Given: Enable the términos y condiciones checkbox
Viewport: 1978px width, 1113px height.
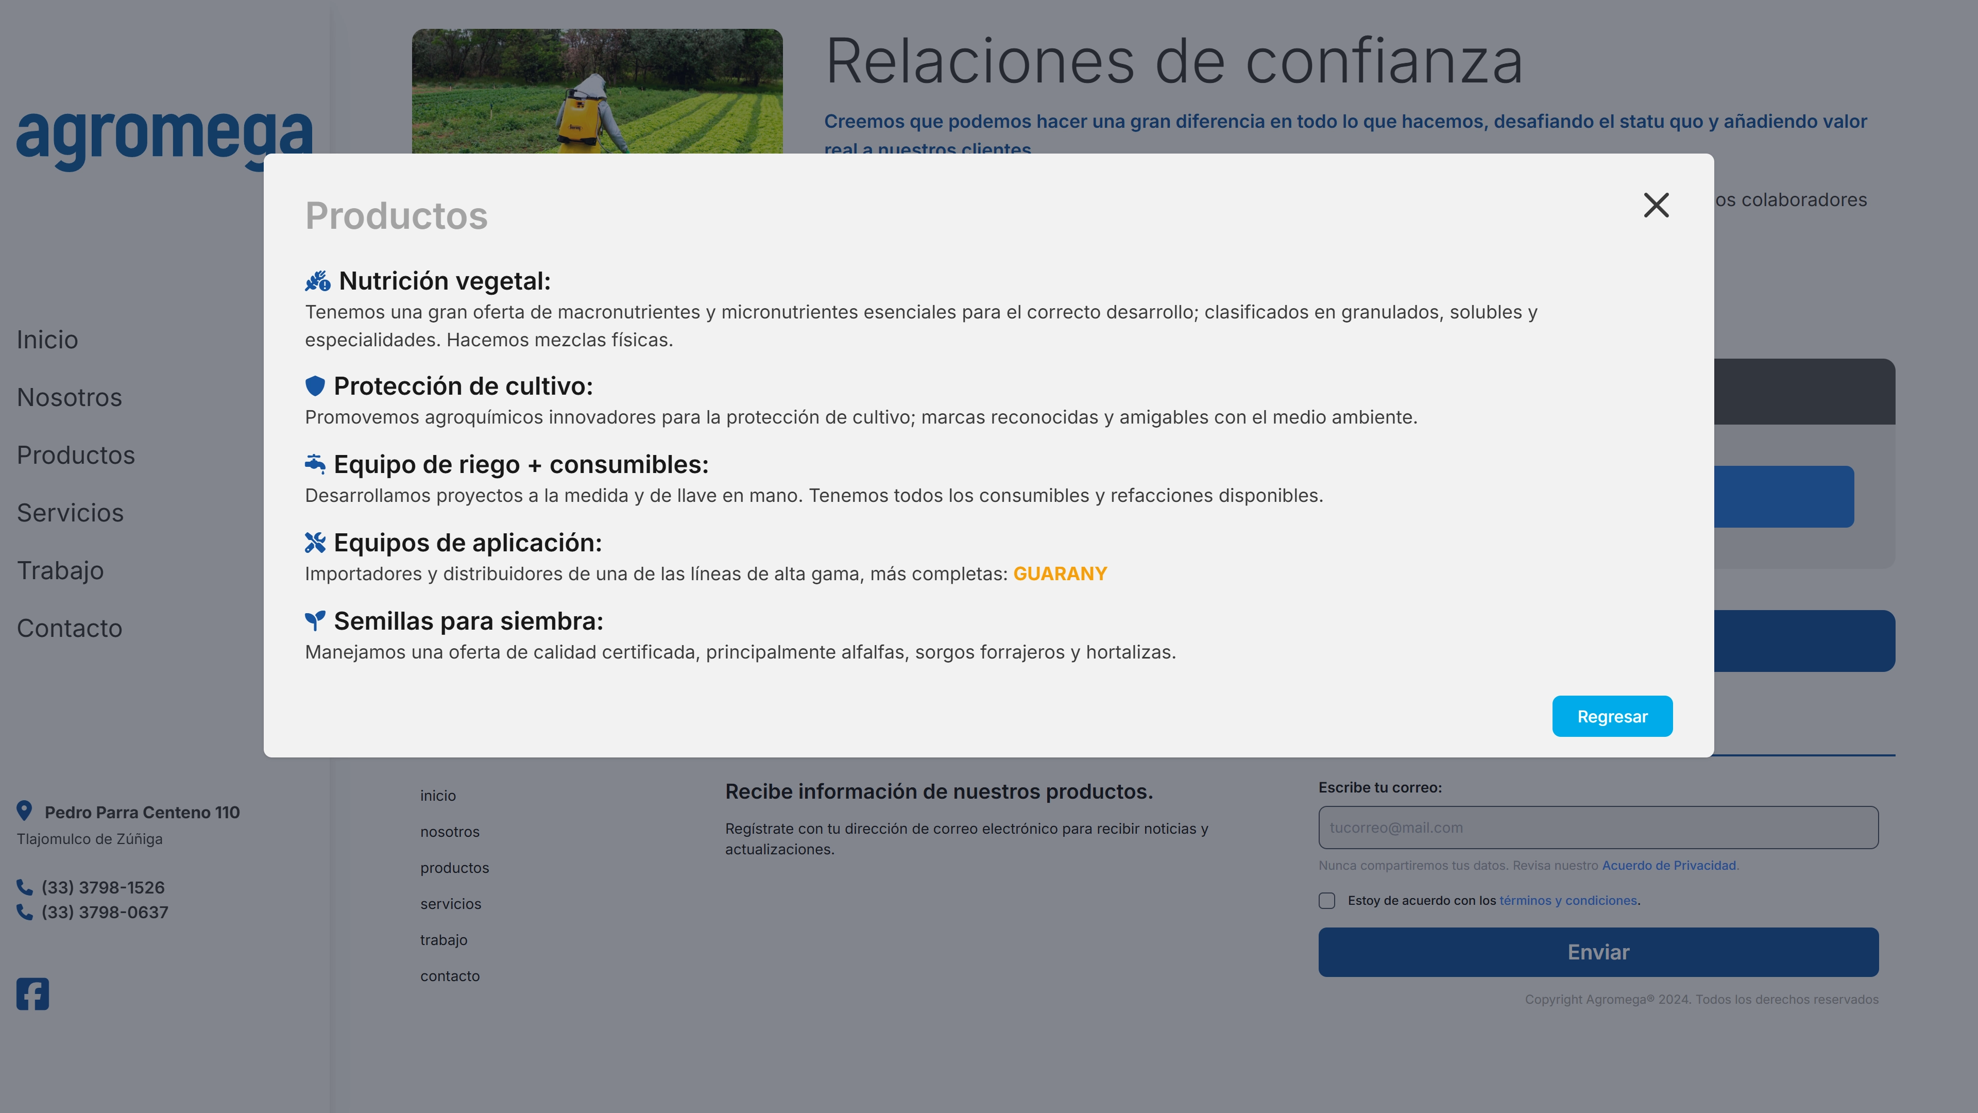Looking at the screenshot, I should 1327,900.
